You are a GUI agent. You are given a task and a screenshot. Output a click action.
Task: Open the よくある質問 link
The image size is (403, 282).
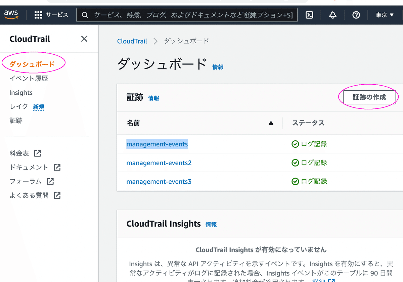[x=29, y=195]
